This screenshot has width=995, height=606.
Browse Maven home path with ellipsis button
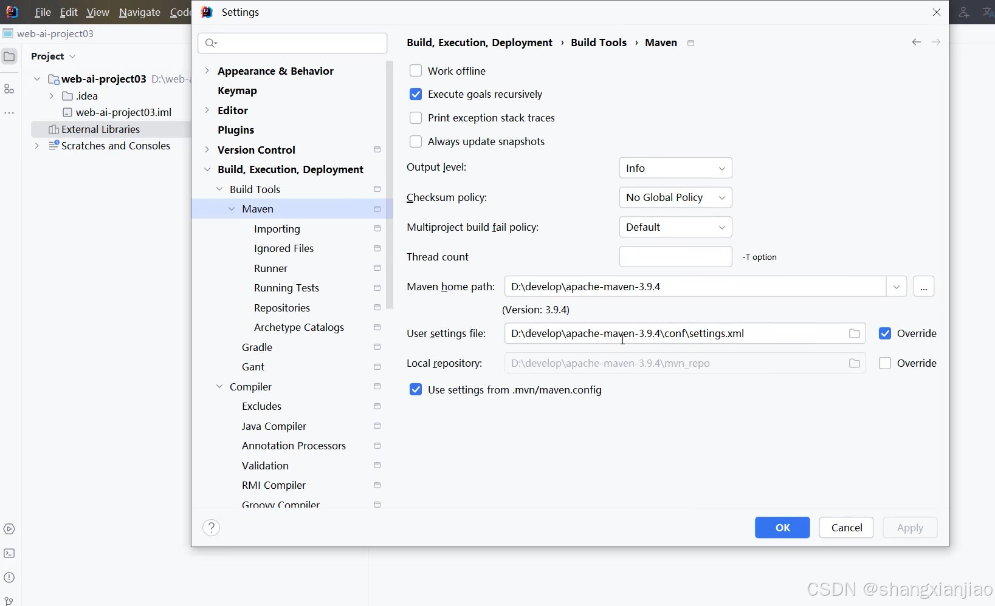coord(924,287)
